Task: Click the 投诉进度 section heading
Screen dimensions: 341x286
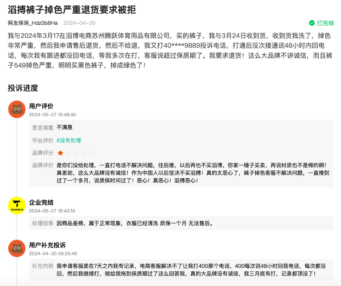Action: click(23, 88)
